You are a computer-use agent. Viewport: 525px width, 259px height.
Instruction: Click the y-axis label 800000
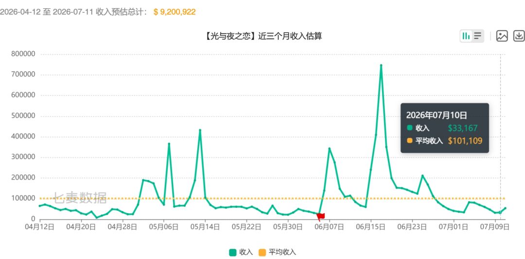[x=23, y=54]
